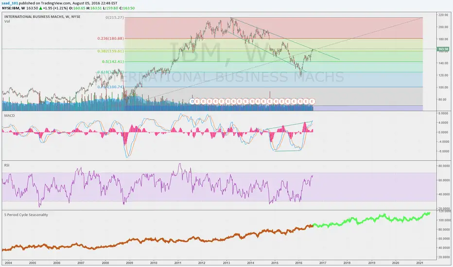Viewport: 453px width, 267px height.
Task: Click the Vol indicator label
Action: click(7, 21)
